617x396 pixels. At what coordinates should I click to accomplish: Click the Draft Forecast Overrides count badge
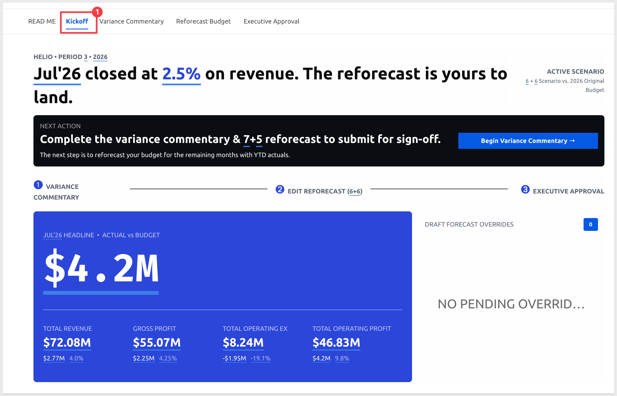(591, 224)
